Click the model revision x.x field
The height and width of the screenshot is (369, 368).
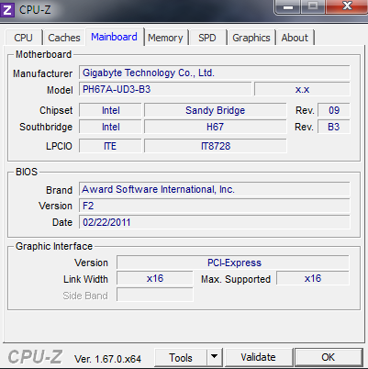(302, 89)
